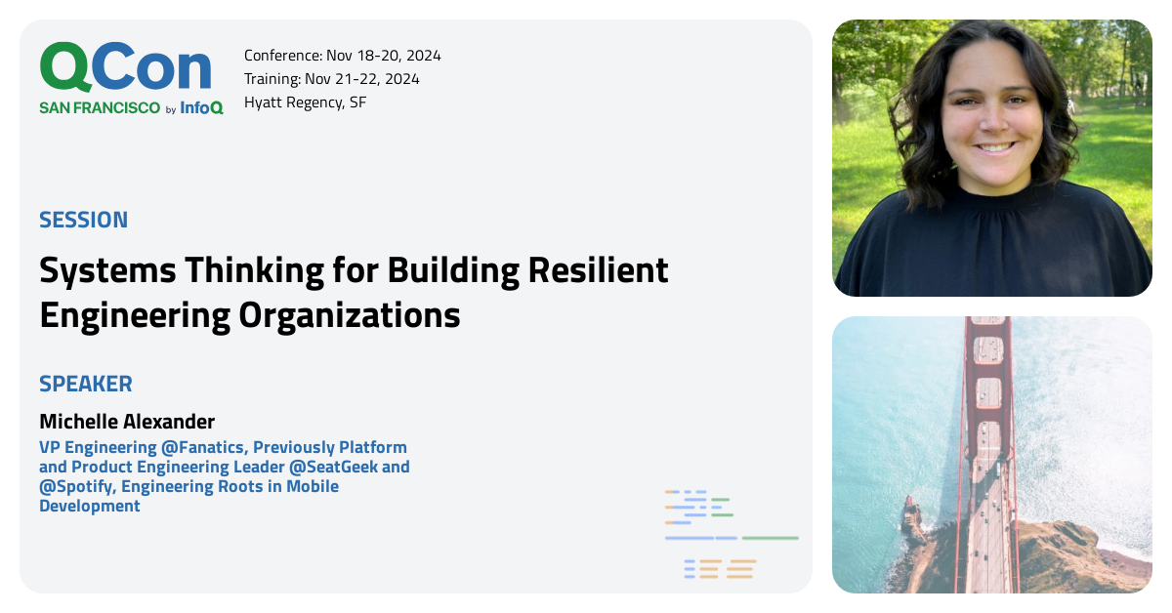Toggle the SPEAKER label
This screenshot has height=613, width=1172.
click(x=86, y=384)
